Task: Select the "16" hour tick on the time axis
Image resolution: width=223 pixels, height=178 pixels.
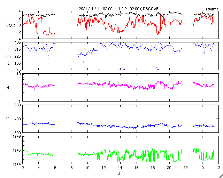Action: click(137, 168)
